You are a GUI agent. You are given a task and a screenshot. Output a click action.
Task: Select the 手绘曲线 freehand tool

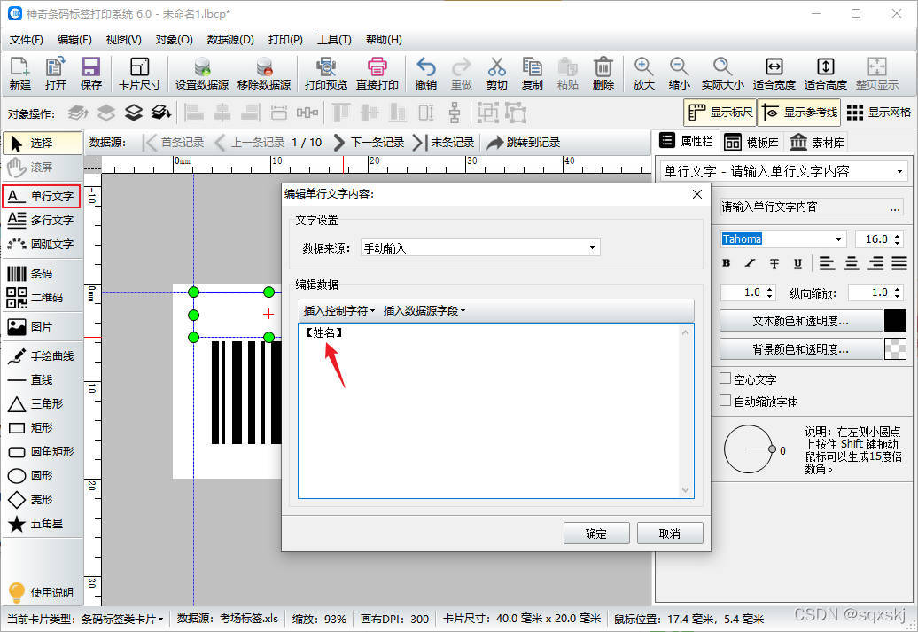coord(41,356)
